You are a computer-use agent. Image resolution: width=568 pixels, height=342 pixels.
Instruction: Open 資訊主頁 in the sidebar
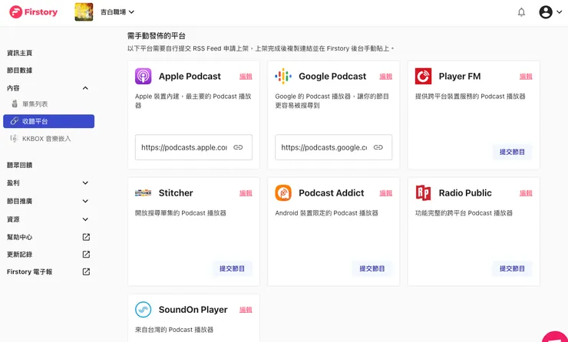click(19, 53)
